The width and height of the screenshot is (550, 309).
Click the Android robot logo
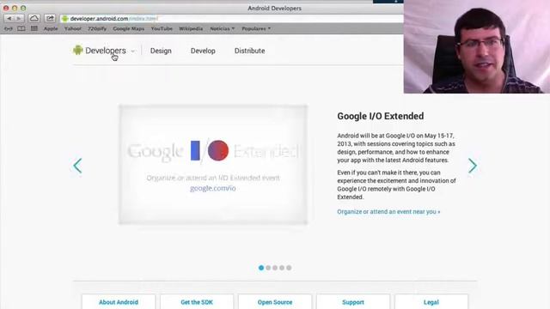pos(77,50)
